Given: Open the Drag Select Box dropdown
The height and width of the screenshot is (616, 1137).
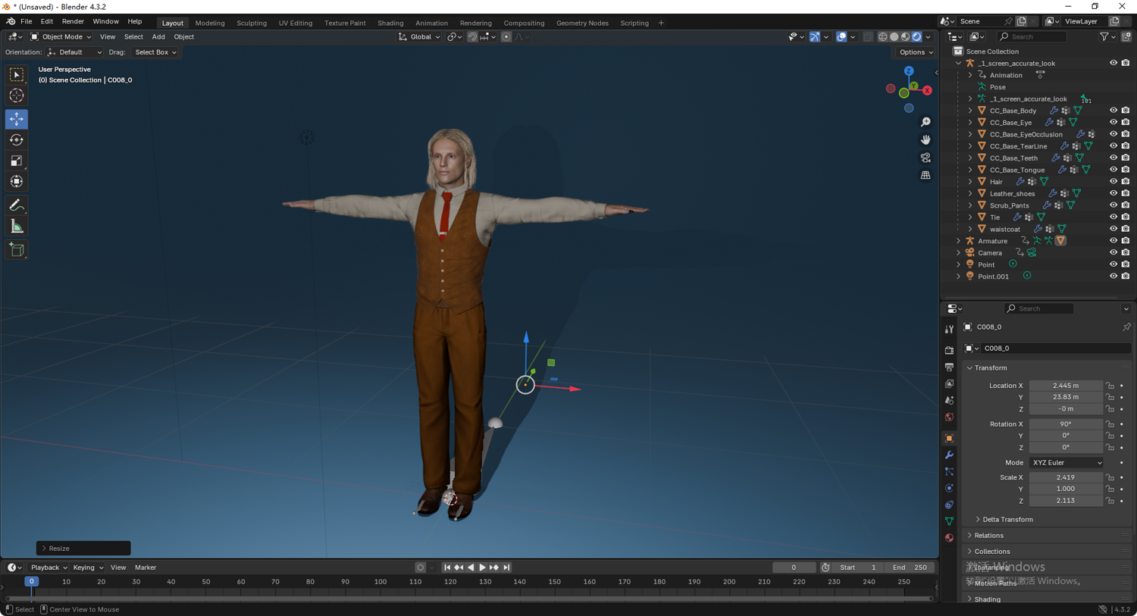Looking at the screenshot, I should coord(155,52).
